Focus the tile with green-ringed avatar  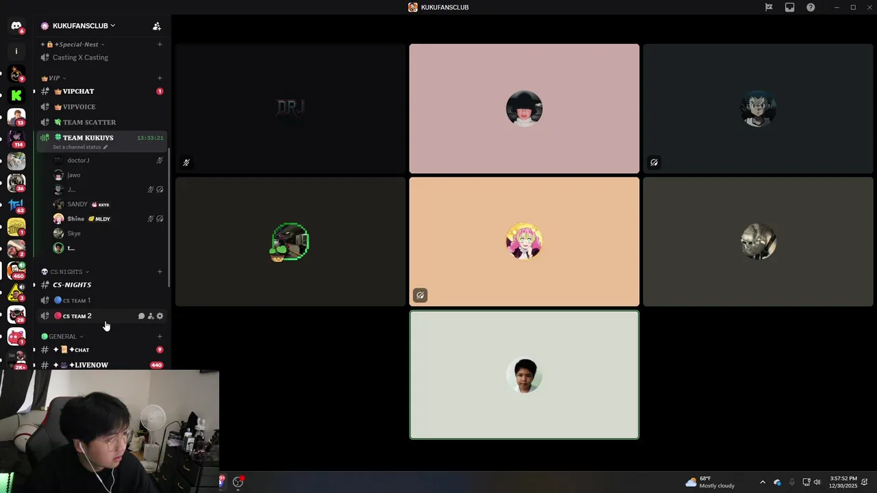(x=291, y=242)
